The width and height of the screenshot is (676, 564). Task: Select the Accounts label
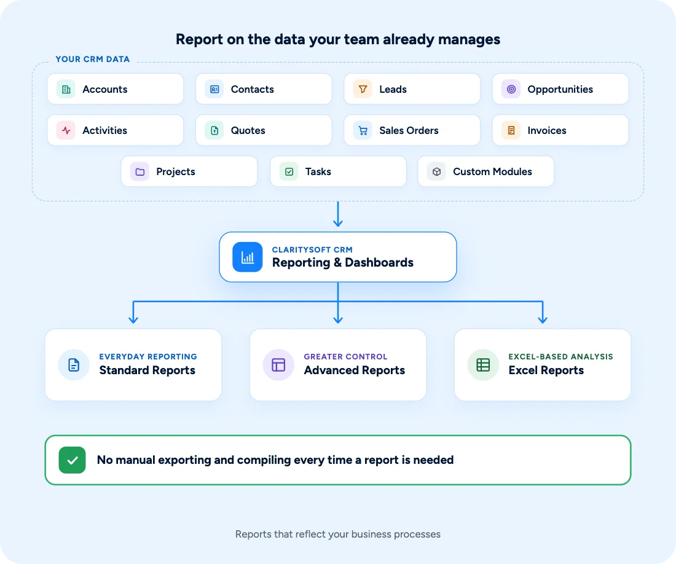point(104,89)
